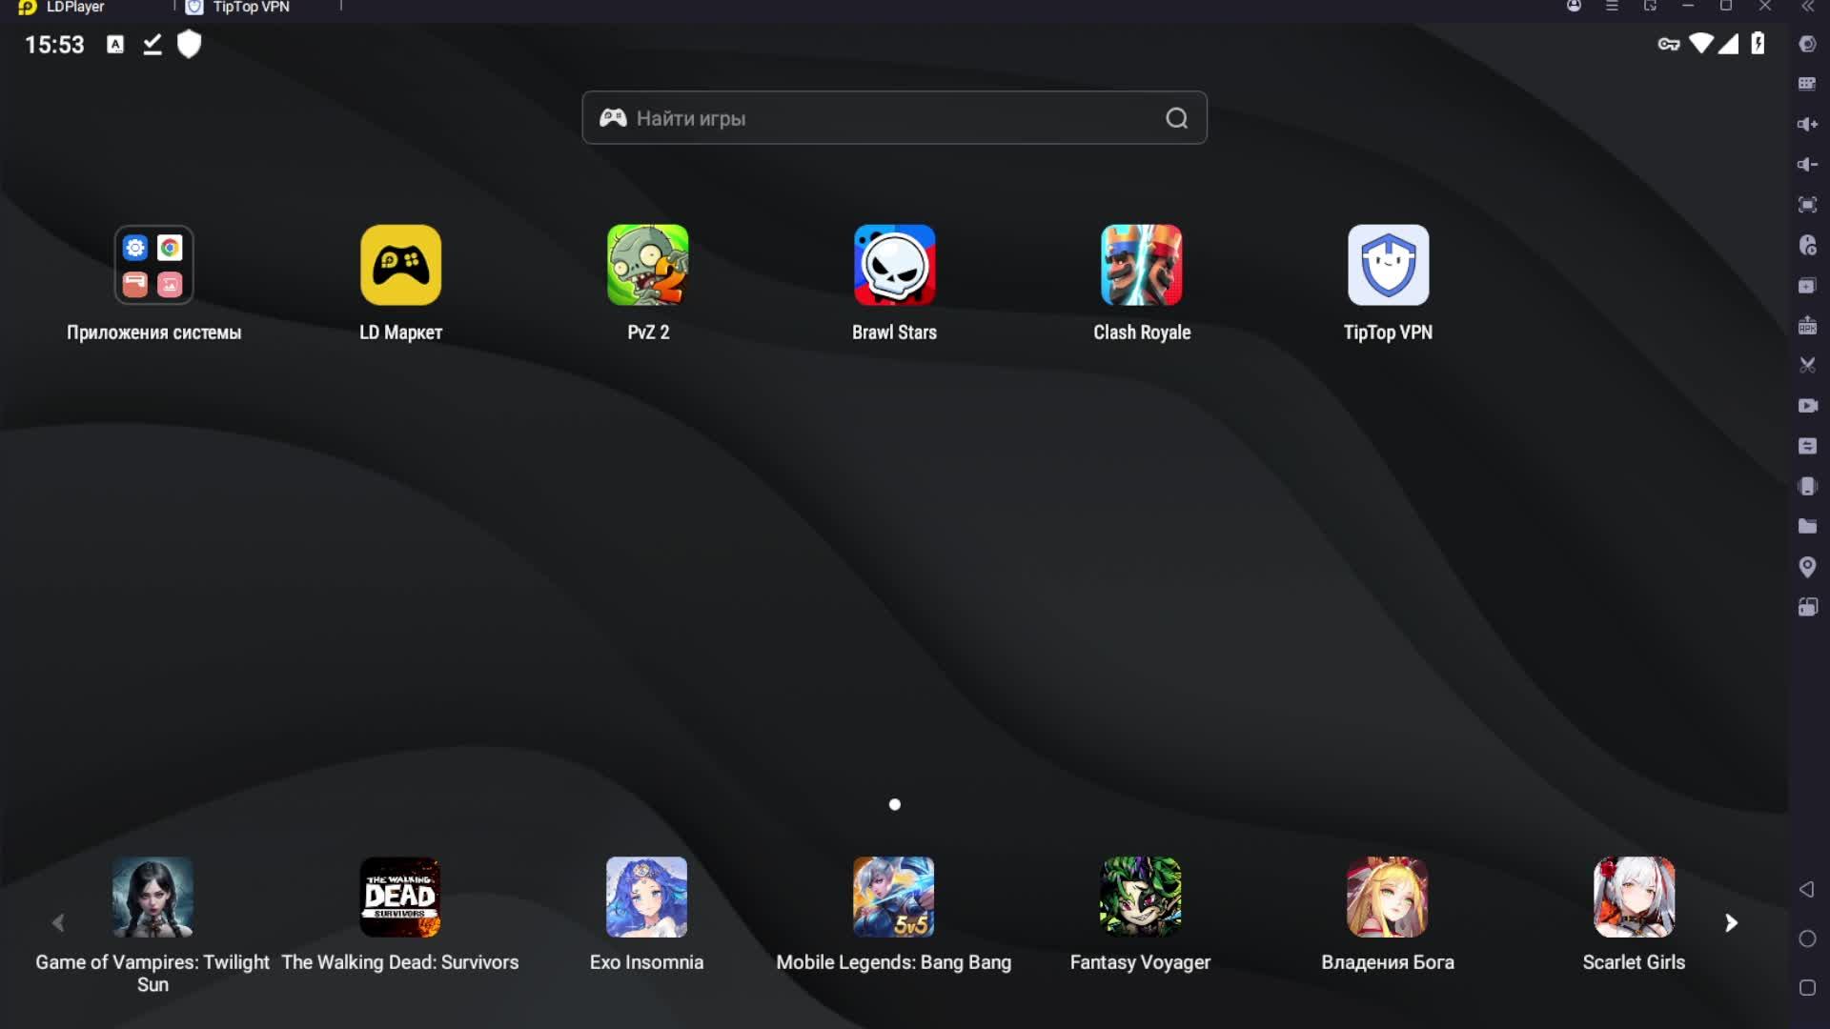Collapse the right sidebar with double chevron
Viewport: 1830px width, 1029px height.
point(1807,7)
